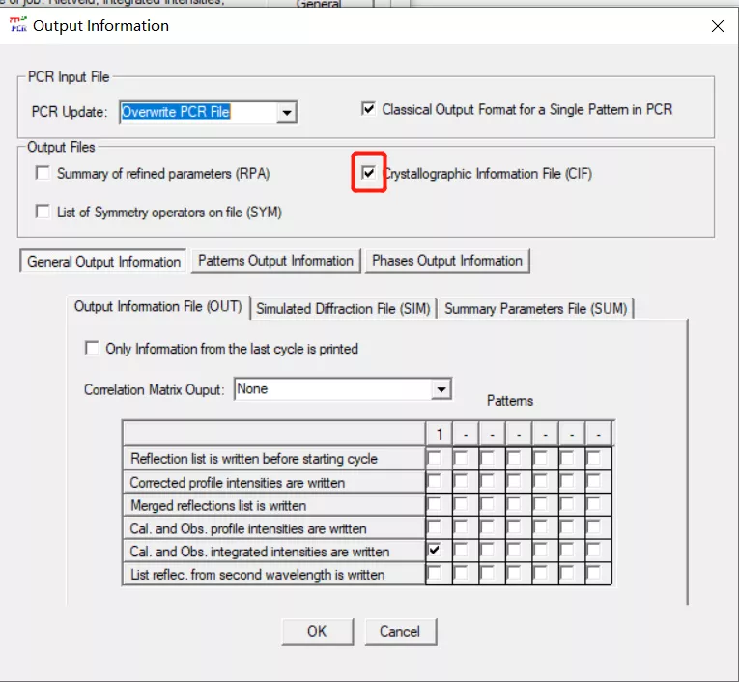Viewport: 739px width, 682px height.
Task: Check Reflection list written for pattern 1
Action: (x=435, y=458)
